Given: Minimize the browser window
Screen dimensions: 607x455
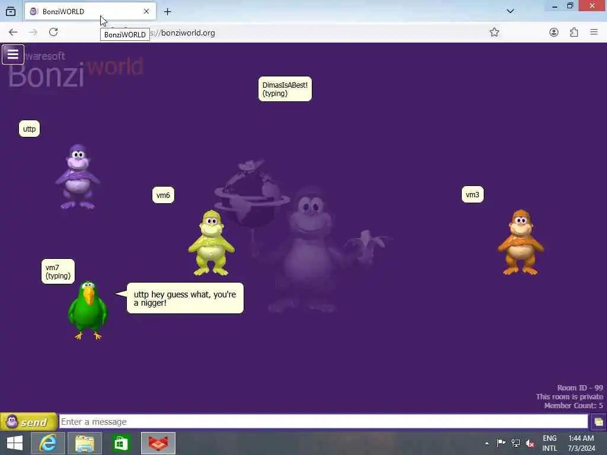Looking at the screenshot, I should 555,6.
